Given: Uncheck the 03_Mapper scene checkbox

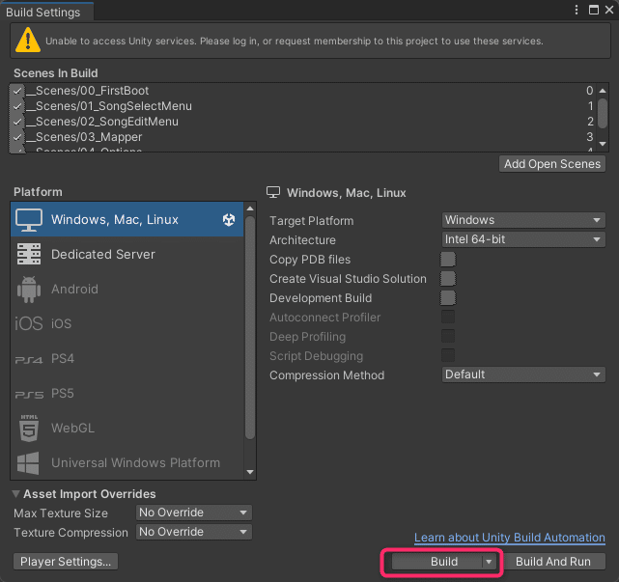Looking at the screenshot, I should (x=17, y=137).
